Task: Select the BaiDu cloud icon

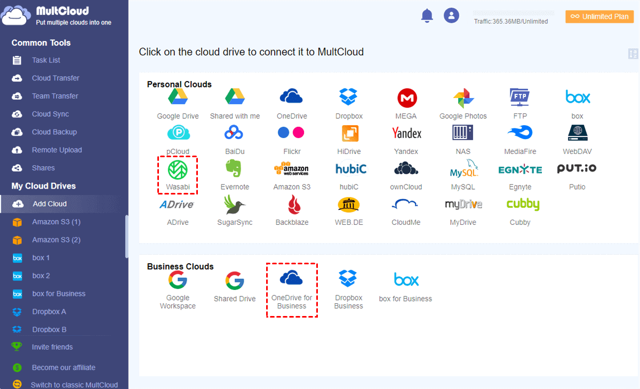Action: 235,133
